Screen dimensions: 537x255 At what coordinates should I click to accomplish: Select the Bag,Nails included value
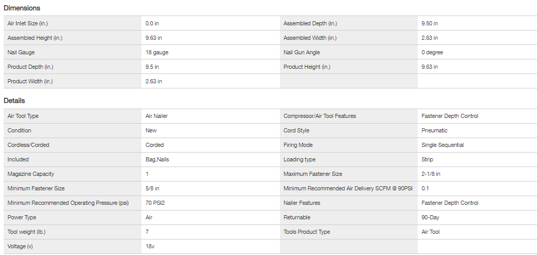[x=157, y=159]
